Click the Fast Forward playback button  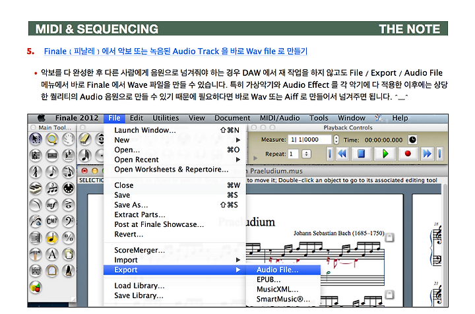427,154
